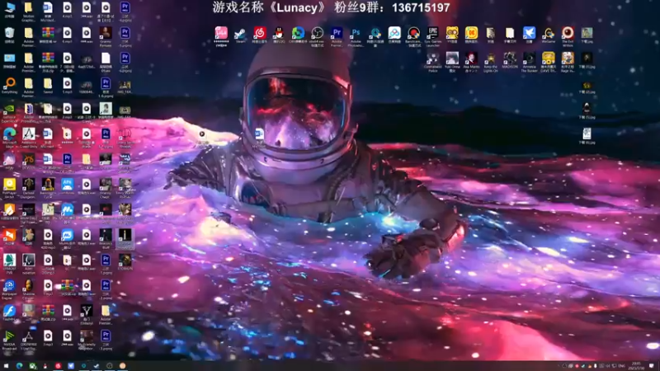Screen dimensions: 660x371
Task: Launch the Yuki Onna game shortcut
Action: pos(452,62)
